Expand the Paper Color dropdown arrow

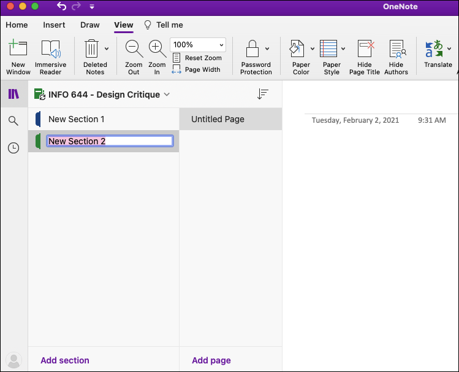[313, 48]
